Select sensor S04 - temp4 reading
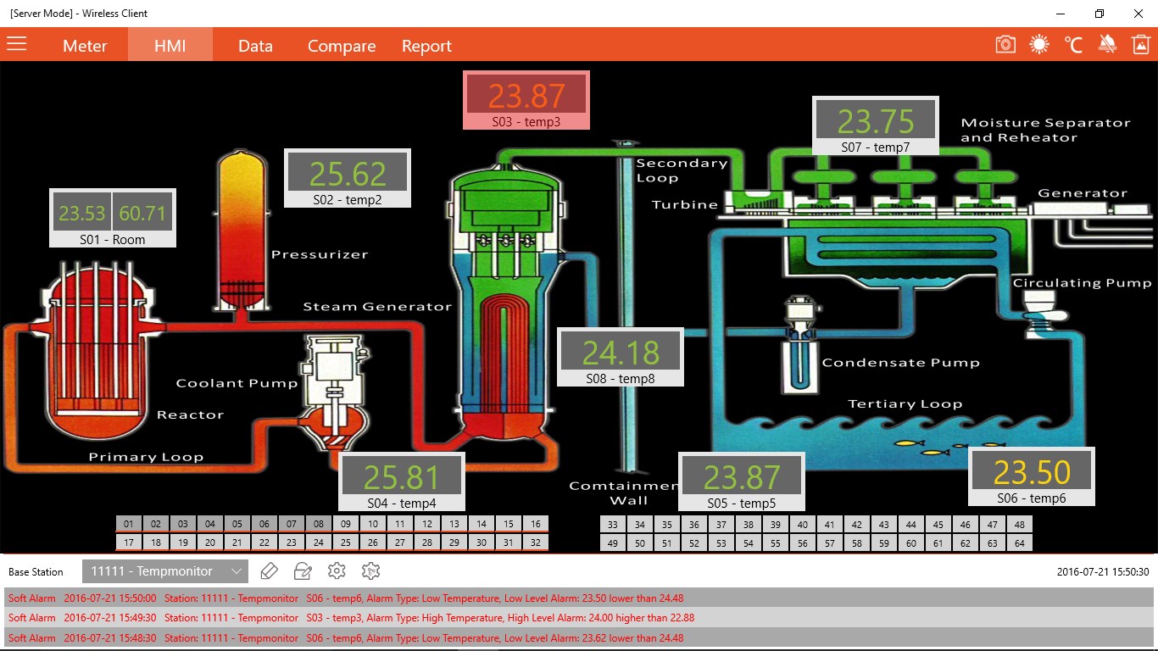 tap(402, 481)
